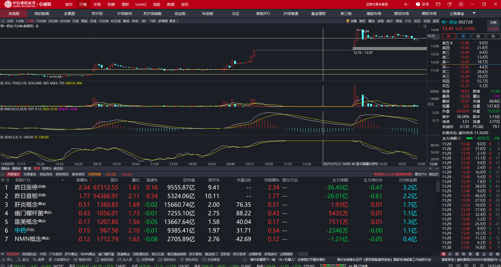The width and height of the screenshot is (501, 267).
Task: Click the back arrow in title bar
Action: coord(406,4)
